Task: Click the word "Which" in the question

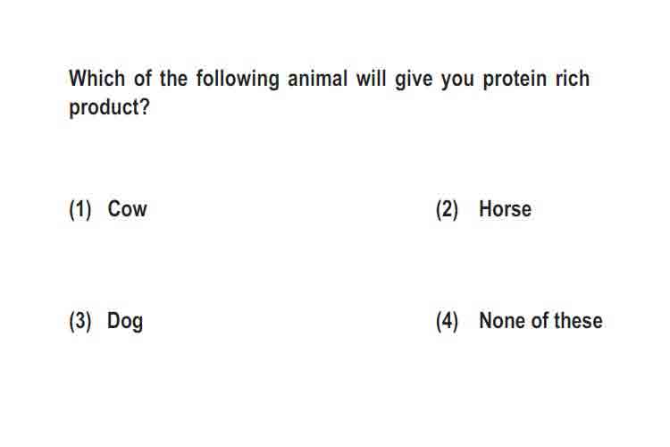Action: [x=97, y=79]
